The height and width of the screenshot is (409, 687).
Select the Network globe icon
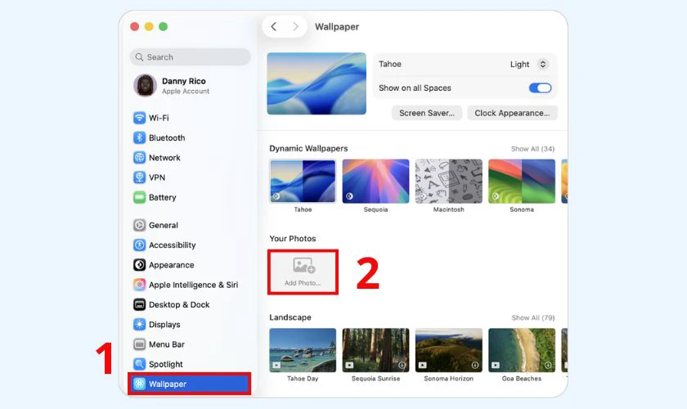139,157
